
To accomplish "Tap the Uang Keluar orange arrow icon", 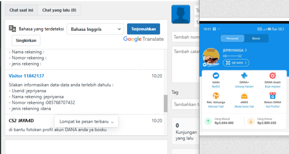I will pos(251,121).
